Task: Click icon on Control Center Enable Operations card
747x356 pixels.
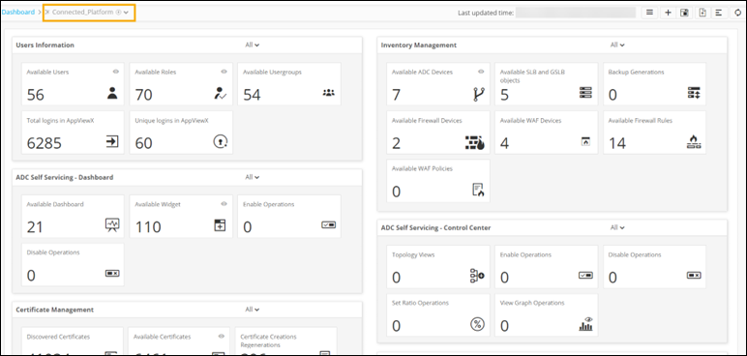Action: (x=585, y=275)
